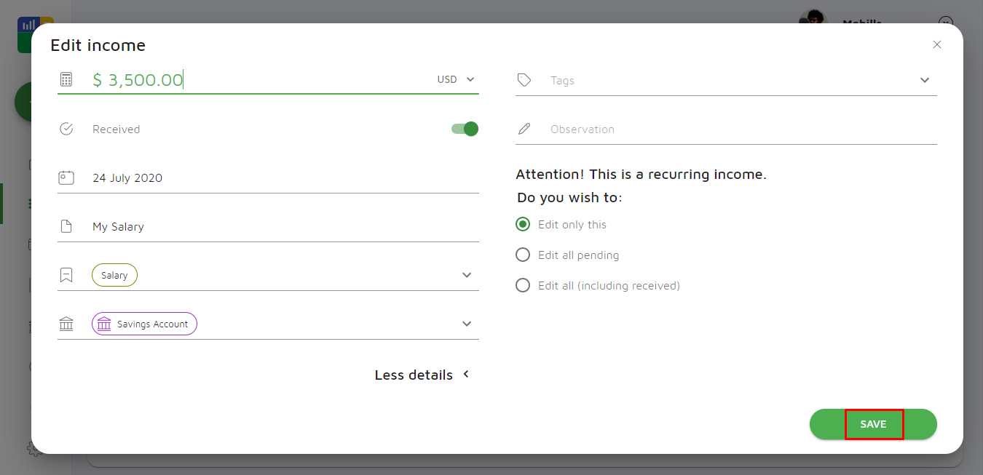Select the Edit only this option
Viewport: 983px width, 475px height.
[523, 224]
